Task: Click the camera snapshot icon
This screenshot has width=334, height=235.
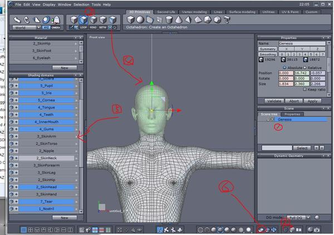Action: [x=317, y=230]
